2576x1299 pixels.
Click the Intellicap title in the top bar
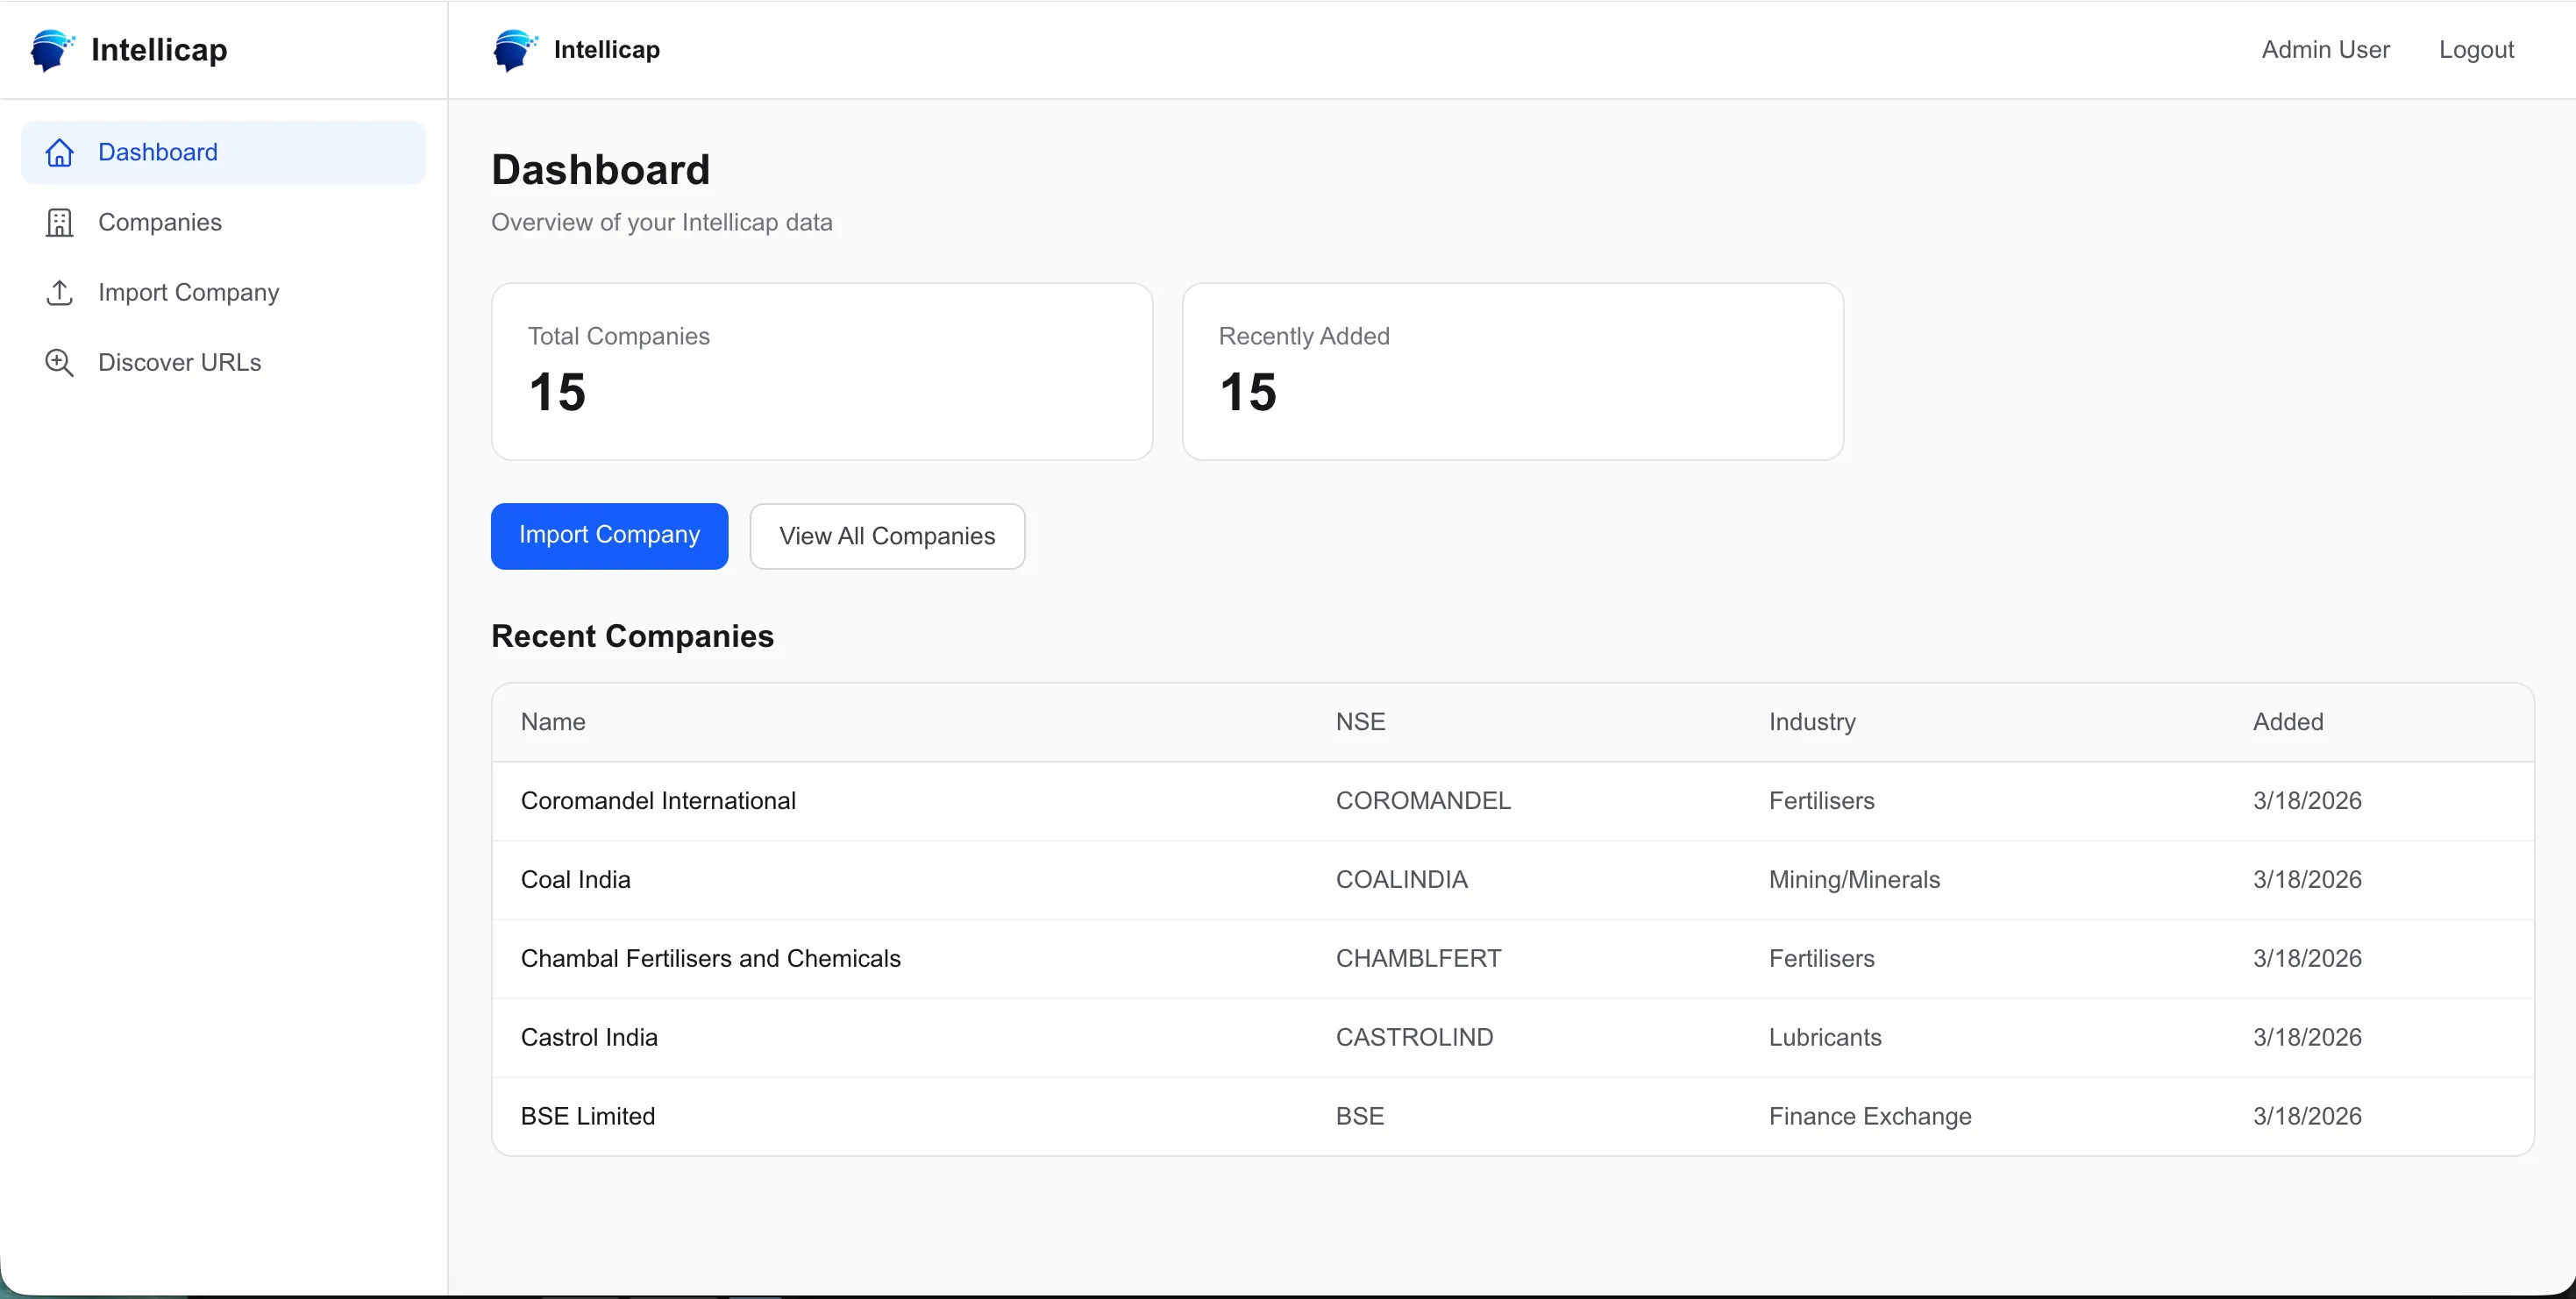tap(607, 49)
